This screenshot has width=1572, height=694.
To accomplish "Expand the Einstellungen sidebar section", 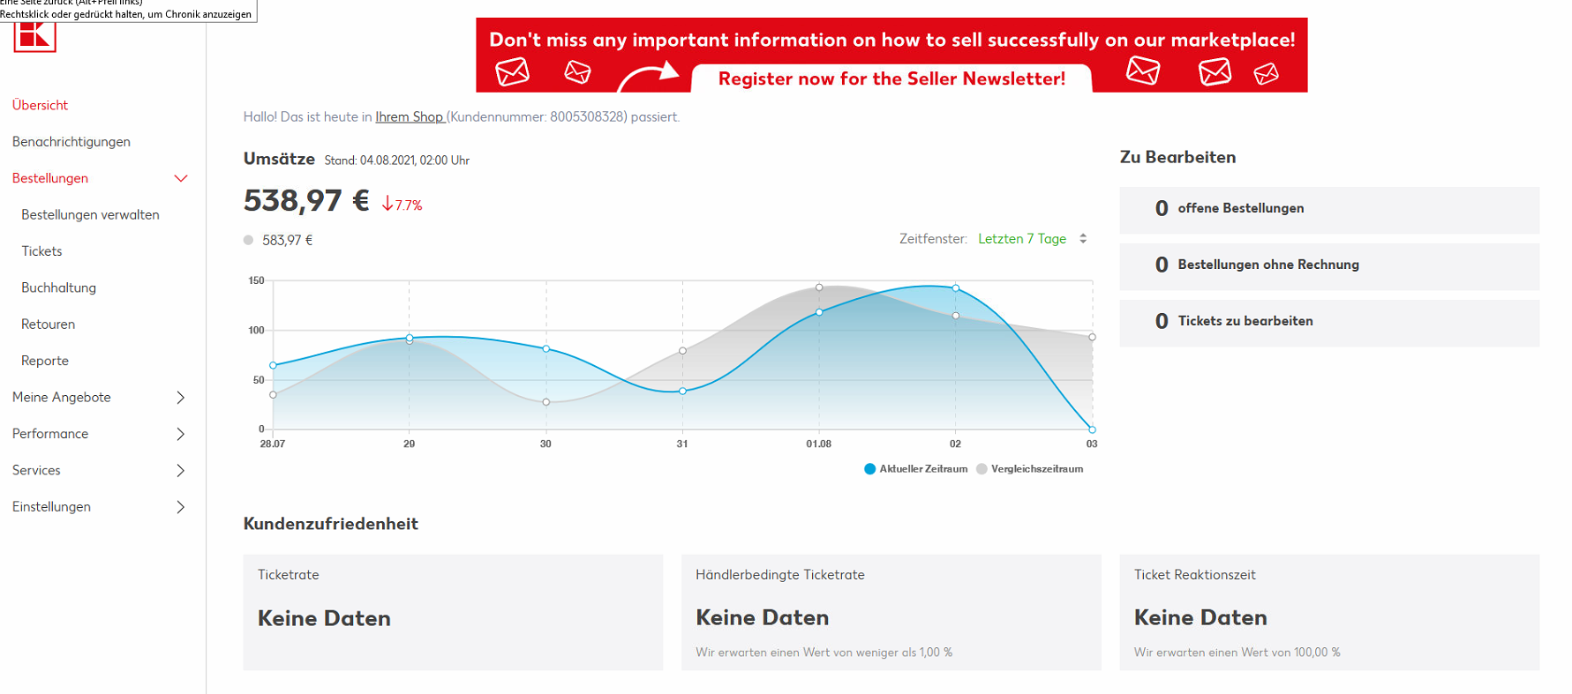I will (181, 507).
